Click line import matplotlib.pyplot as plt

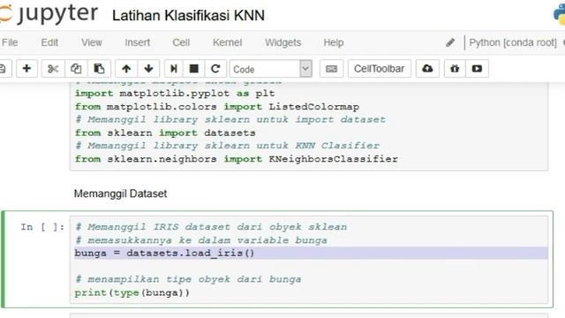175,94
